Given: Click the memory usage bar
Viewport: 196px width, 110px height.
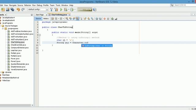Looking at the screenshot, I should tap(85, 9).
